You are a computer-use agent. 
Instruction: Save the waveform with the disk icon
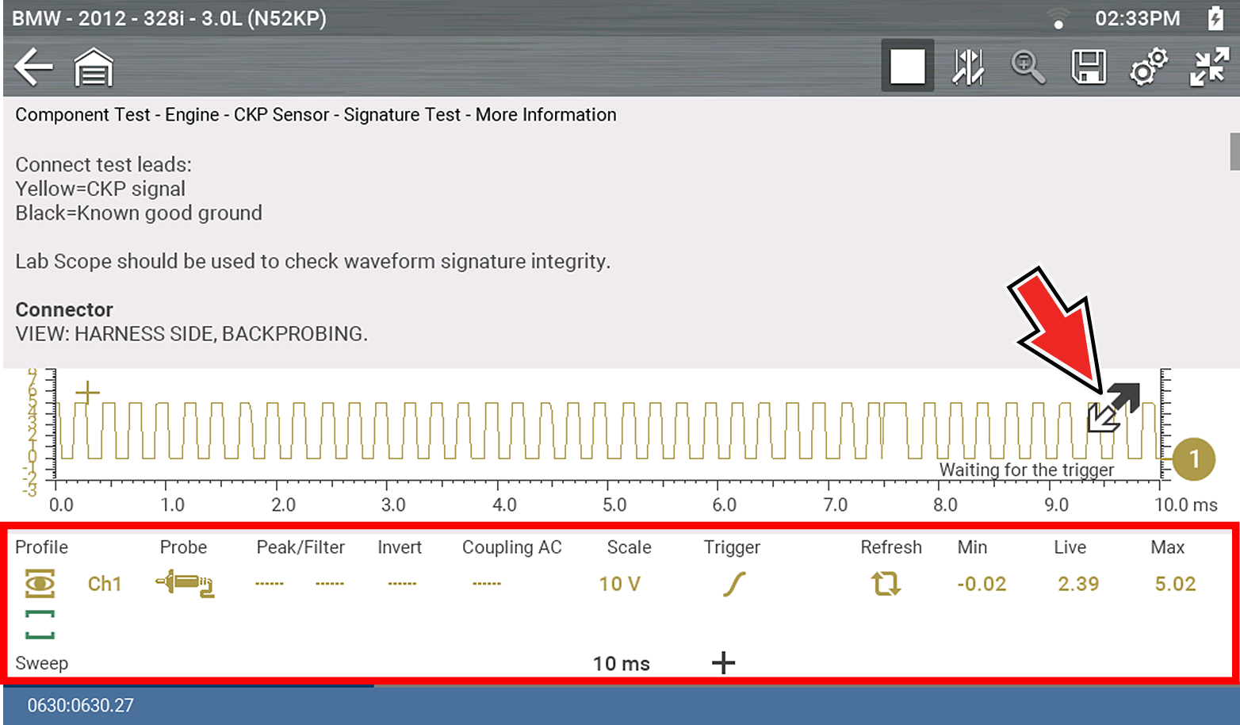pyautogui.click(x=1088, y=67)
